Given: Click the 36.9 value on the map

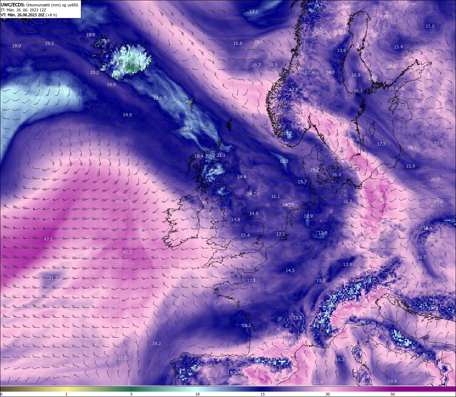Looking at the screenshot, I should (89, 282).
